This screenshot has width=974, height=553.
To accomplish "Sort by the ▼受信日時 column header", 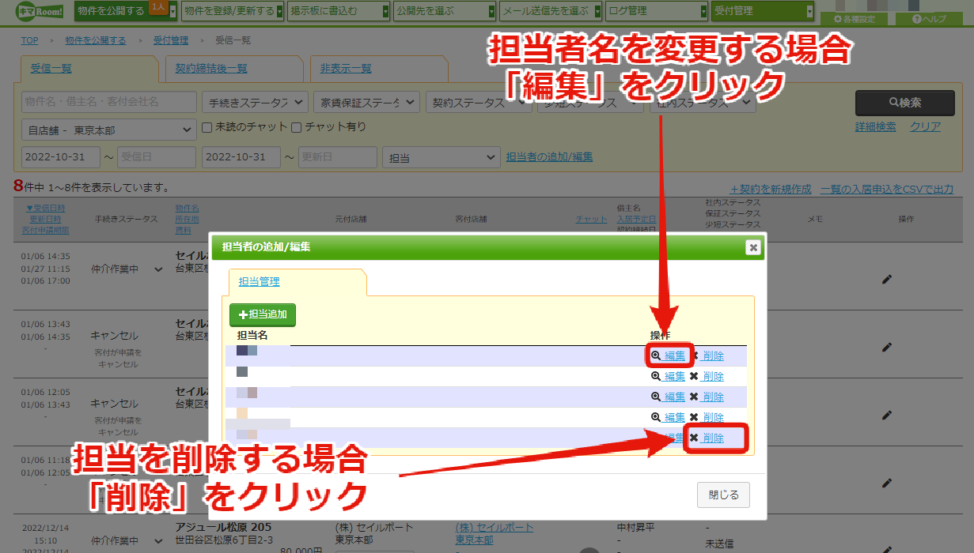I will point(47,209).
